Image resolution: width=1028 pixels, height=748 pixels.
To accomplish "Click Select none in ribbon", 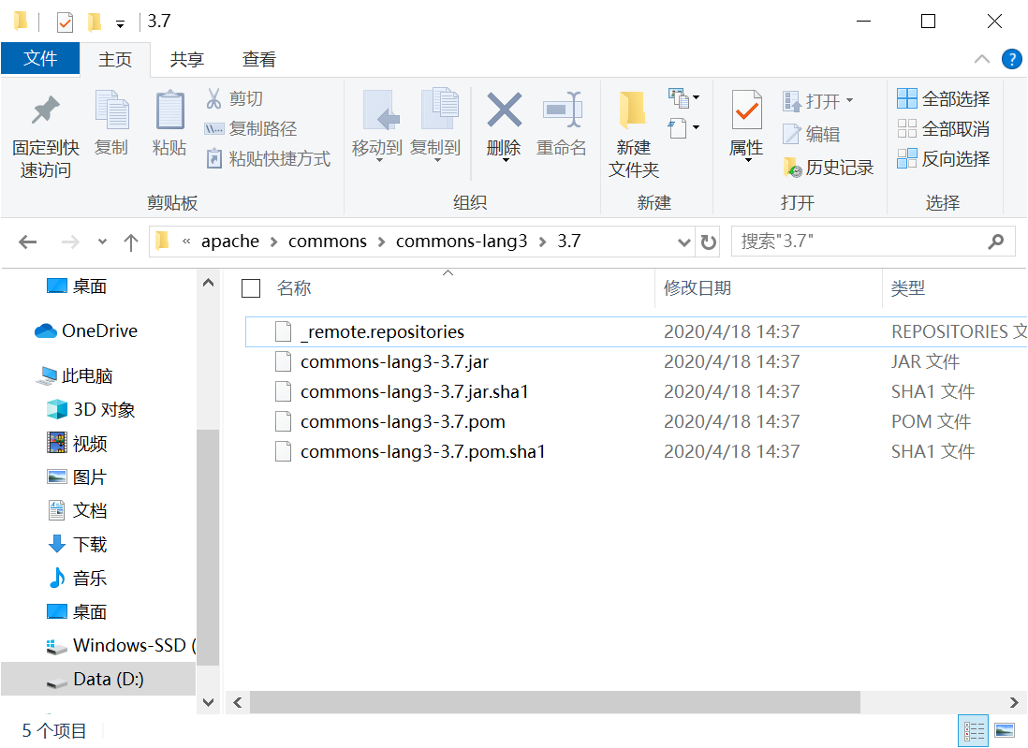I will coord(943,128).
